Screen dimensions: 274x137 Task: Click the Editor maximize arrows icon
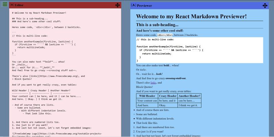(x=117, y=5)
